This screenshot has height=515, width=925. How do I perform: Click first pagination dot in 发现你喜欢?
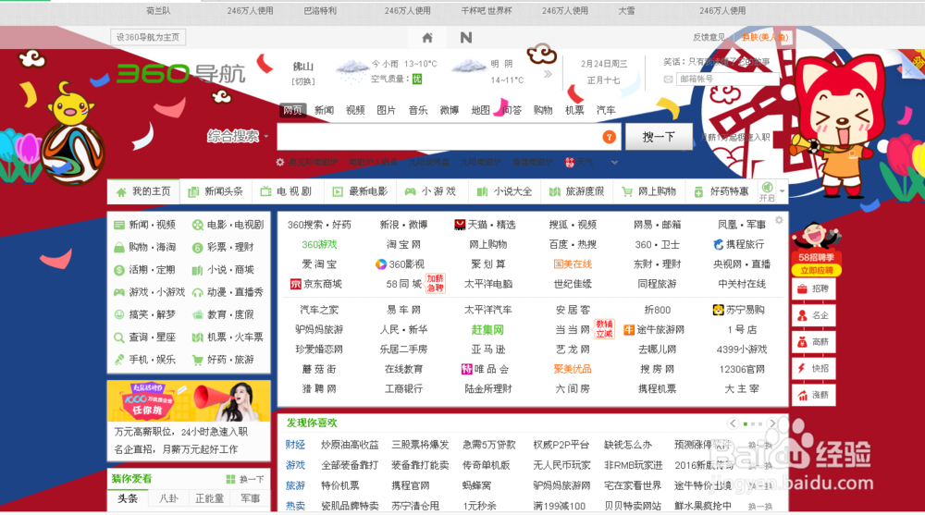point(746,423)
